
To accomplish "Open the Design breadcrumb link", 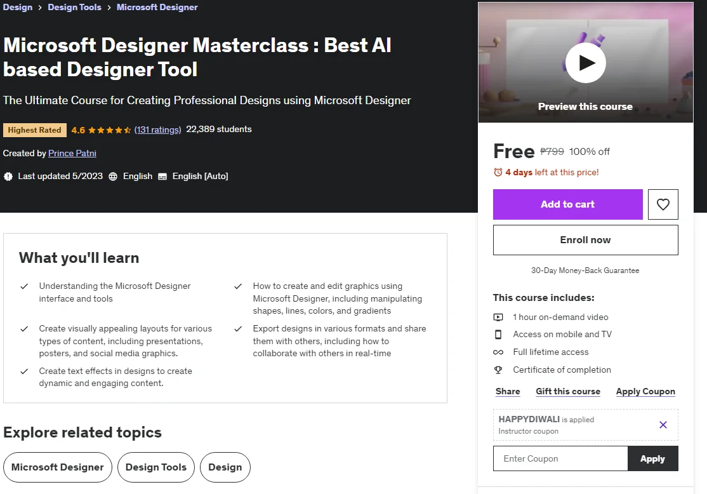I will (x=18, y=7).
